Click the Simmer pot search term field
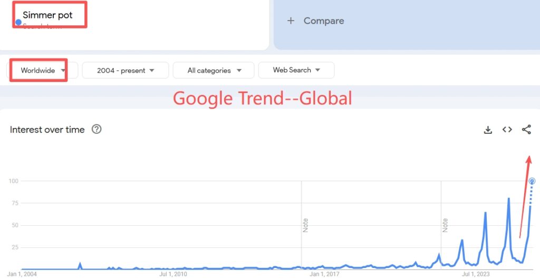540x279 pixels. click(x=47, y=15)
